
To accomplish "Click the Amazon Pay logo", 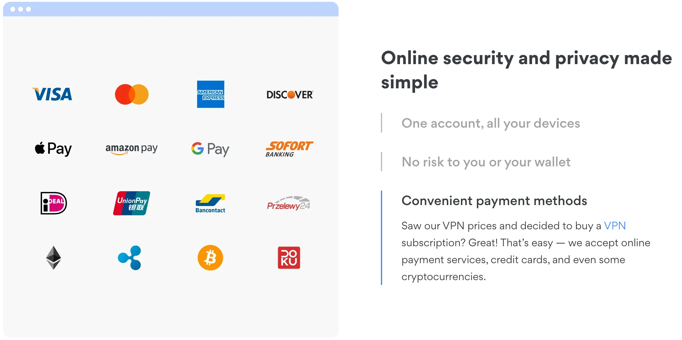I will click(x=132, y=149).
